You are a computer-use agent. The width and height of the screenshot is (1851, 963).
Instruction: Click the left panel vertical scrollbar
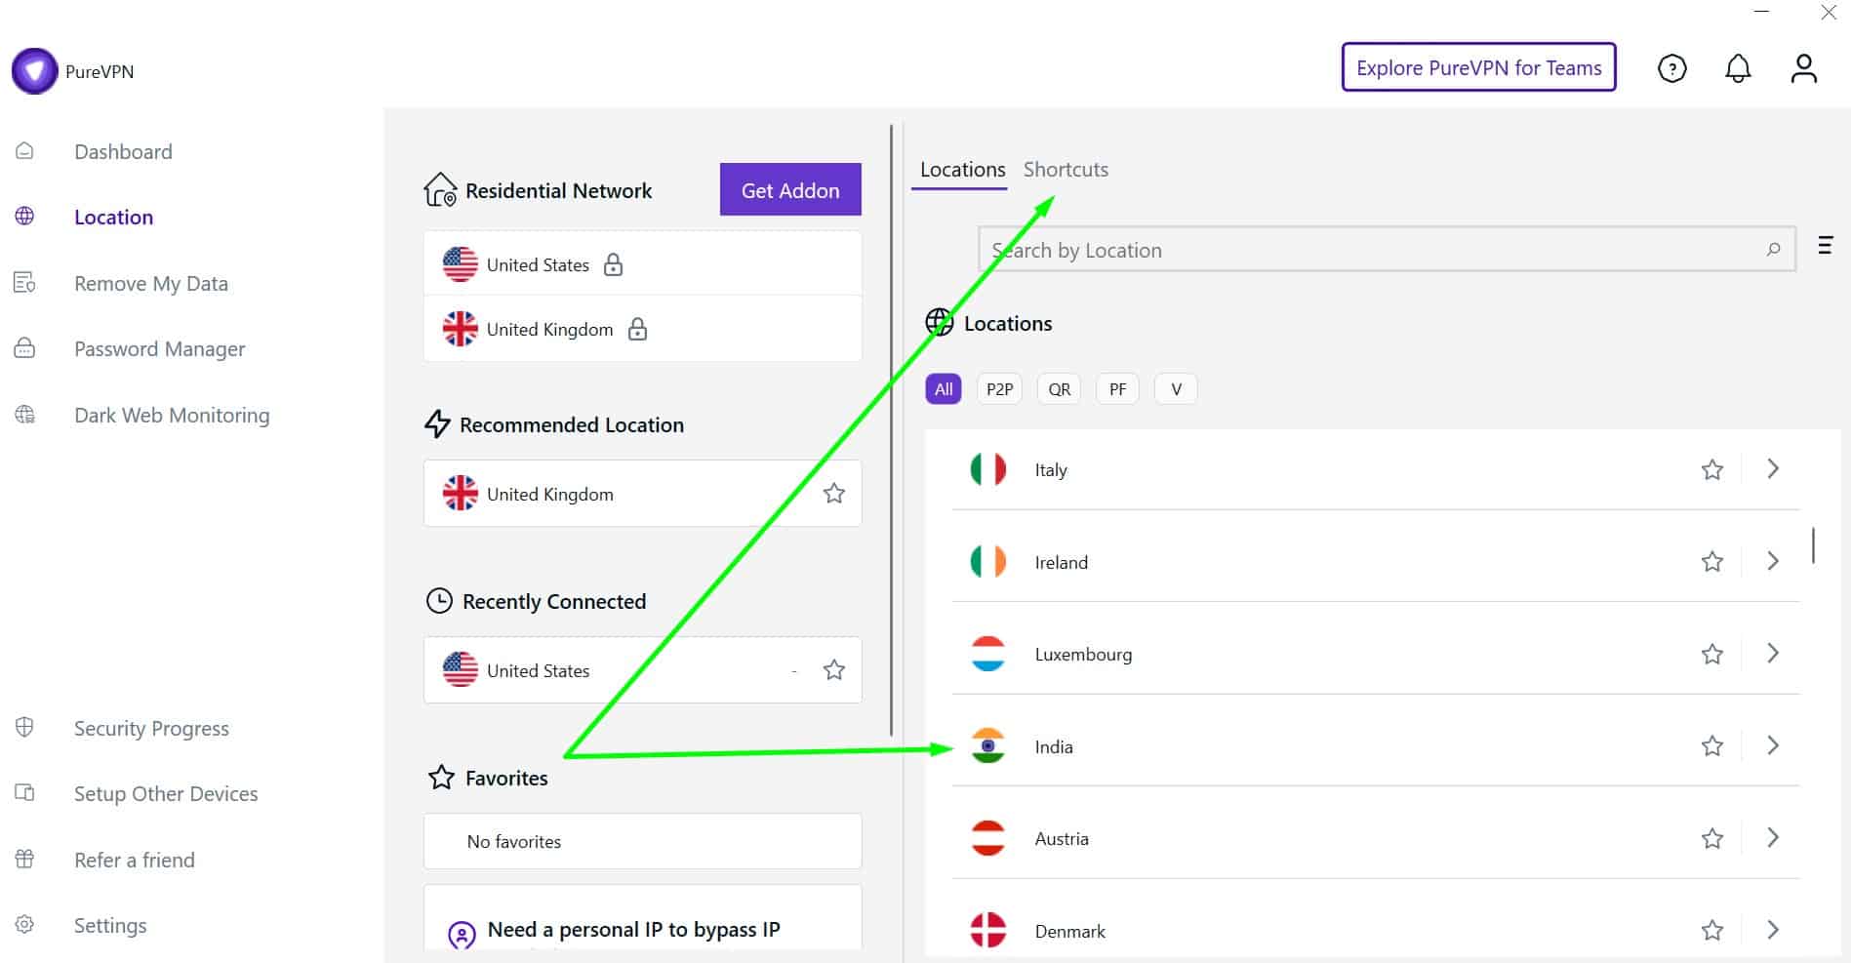click(891, 429)
